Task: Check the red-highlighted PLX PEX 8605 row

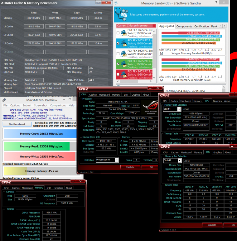Action: click(118, 74)
